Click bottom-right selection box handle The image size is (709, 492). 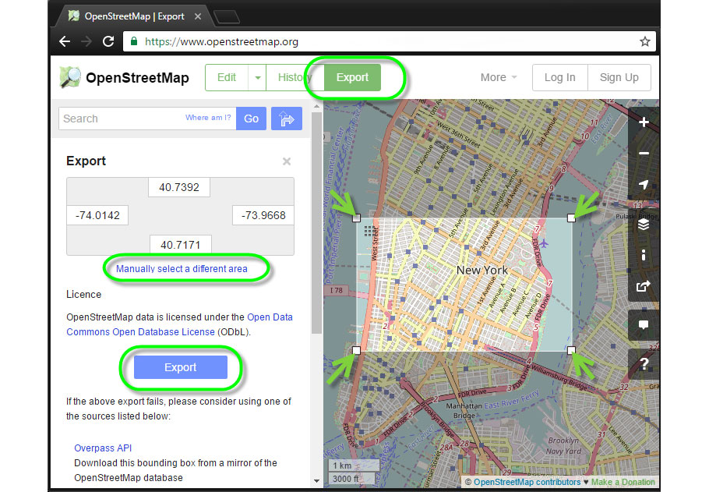coord(571,350)
